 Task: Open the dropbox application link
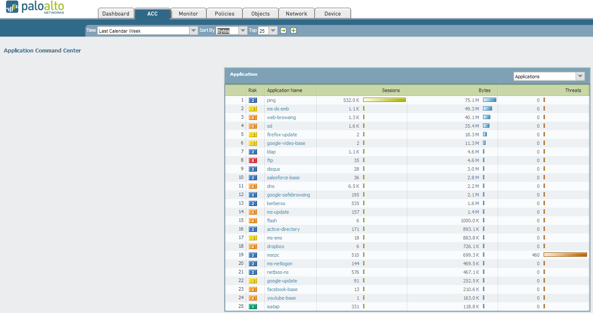(275, 246)
